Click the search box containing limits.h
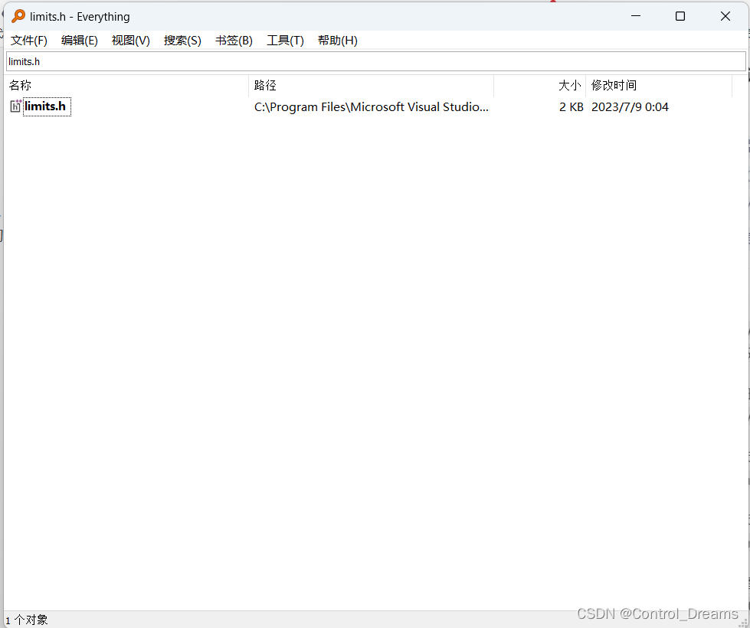The image size is (750, 628). [x=375, y=62]
